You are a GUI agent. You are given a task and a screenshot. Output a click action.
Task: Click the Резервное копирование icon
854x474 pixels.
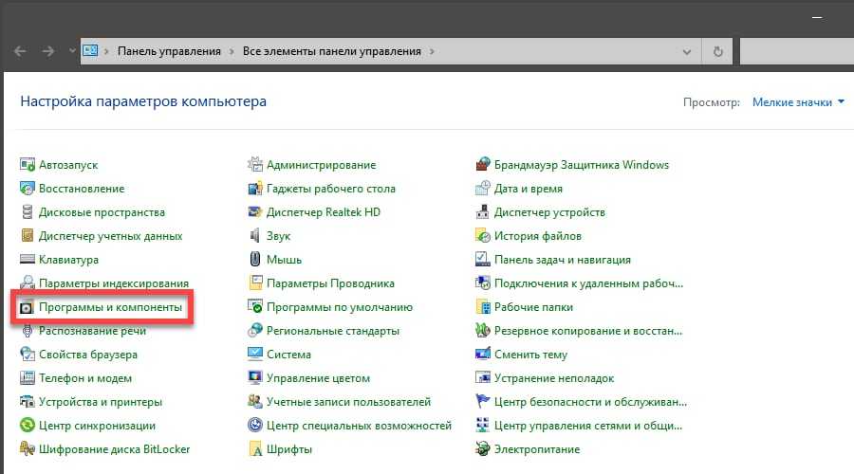tap(483, 330)
